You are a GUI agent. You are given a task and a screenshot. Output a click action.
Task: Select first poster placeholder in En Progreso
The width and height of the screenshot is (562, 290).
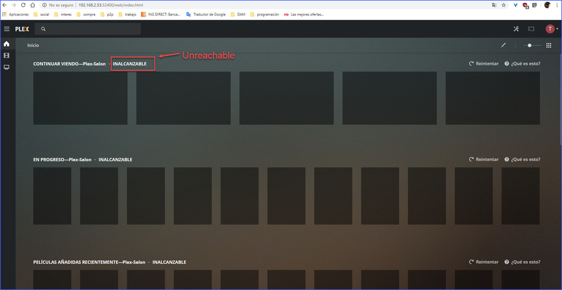(52, 196)
